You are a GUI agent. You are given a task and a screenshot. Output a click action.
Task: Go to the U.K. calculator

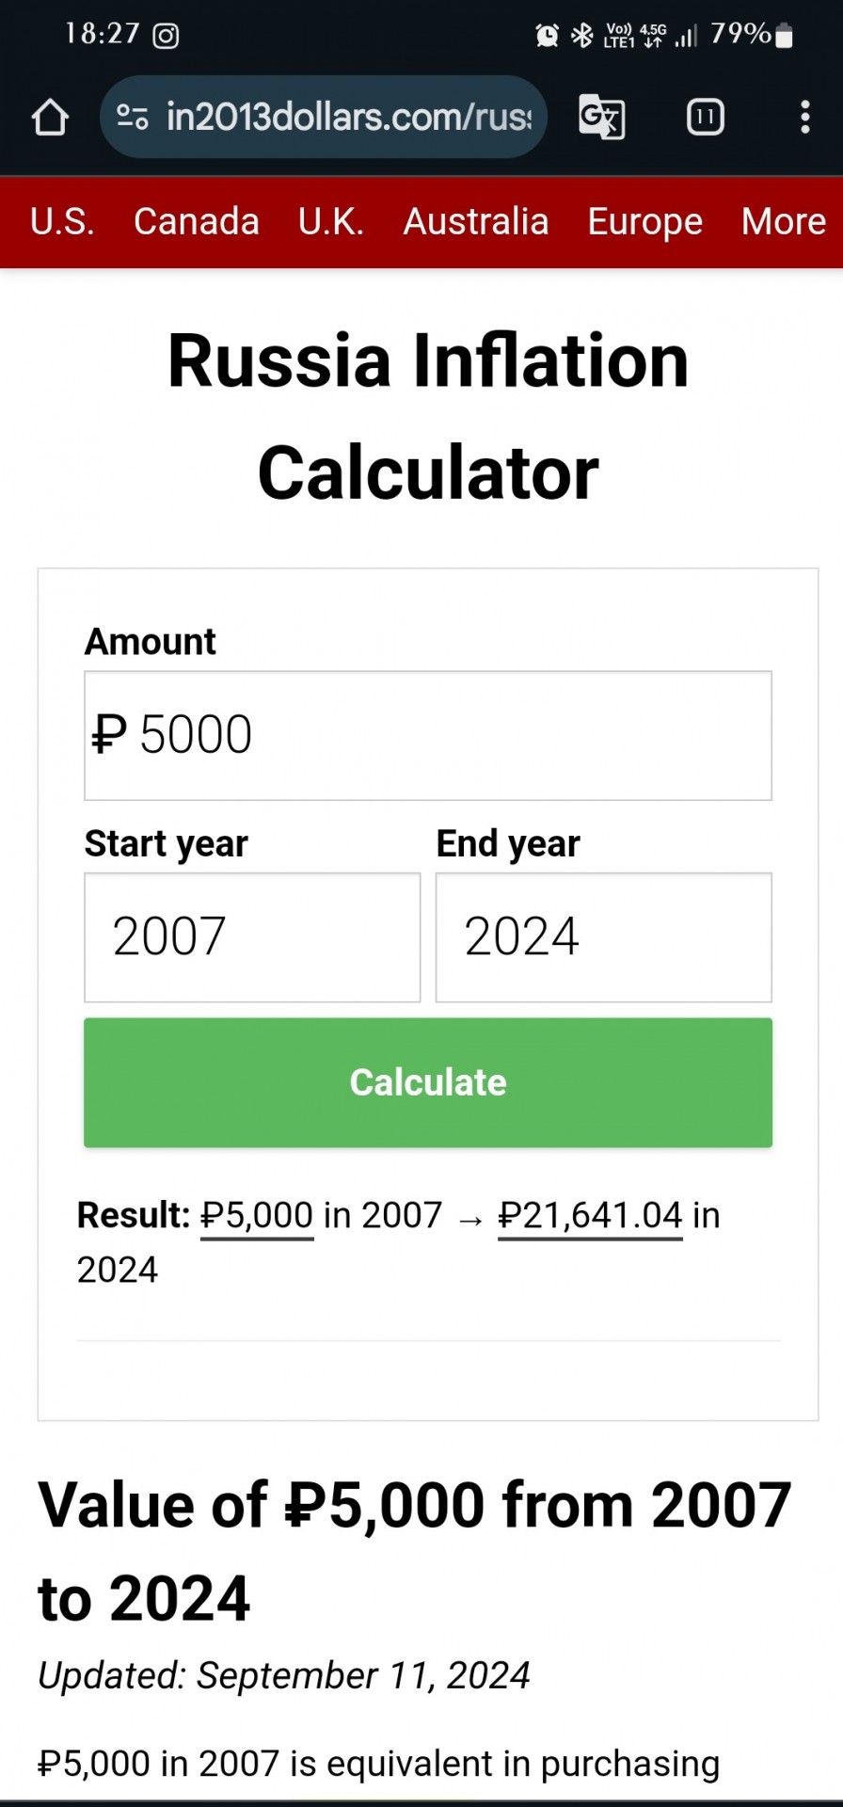pyautogui.click(x=331, y=222)
